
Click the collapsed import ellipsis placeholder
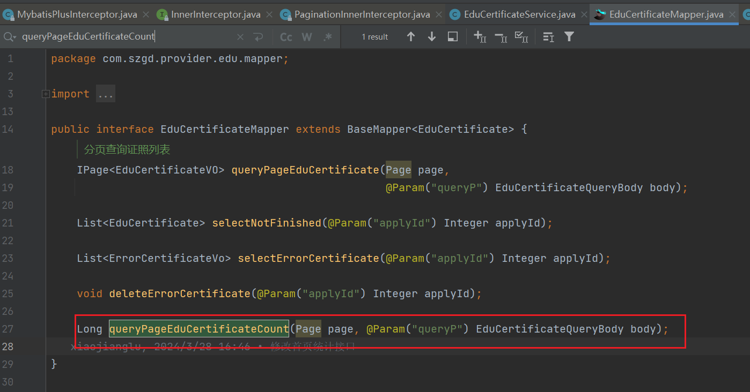(x=106, y=94)
